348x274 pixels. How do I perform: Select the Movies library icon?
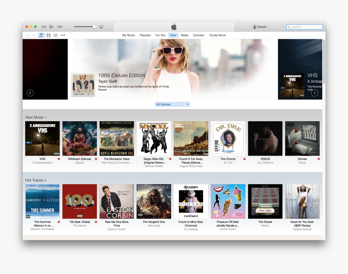[x=49, y=35]
